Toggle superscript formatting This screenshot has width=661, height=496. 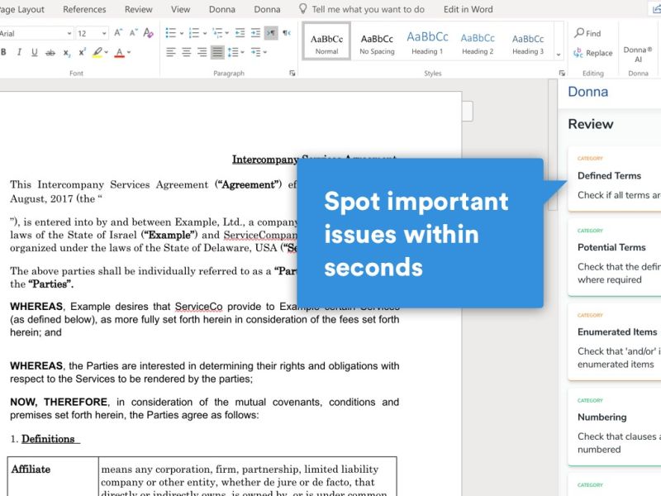82,52
